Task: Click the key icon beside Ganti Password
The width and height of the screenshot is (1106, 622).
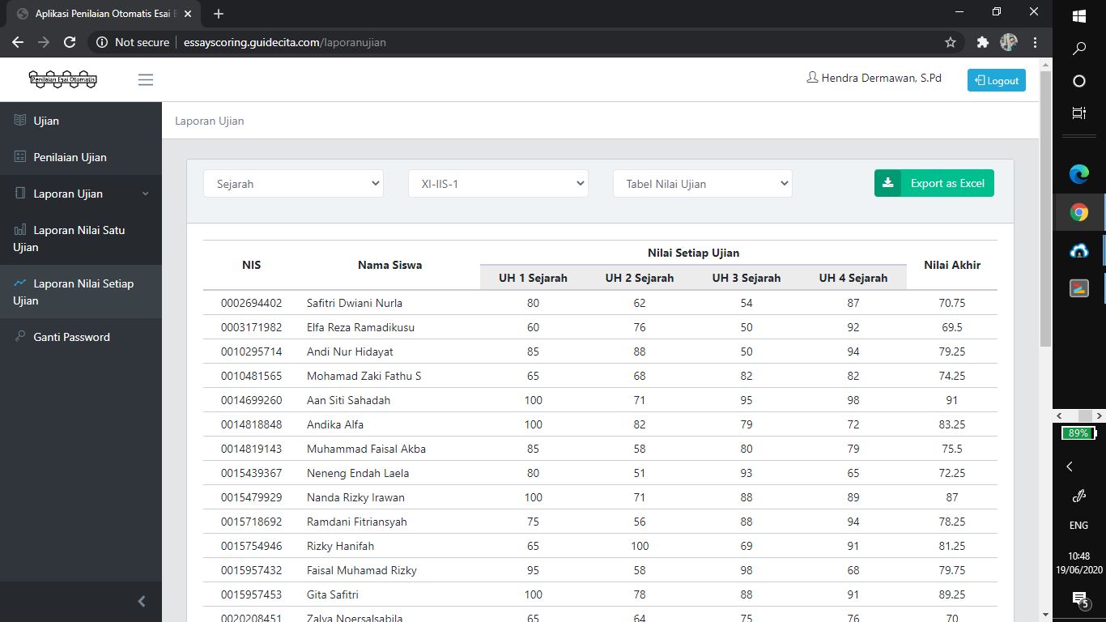Action: tap(20, 336)
